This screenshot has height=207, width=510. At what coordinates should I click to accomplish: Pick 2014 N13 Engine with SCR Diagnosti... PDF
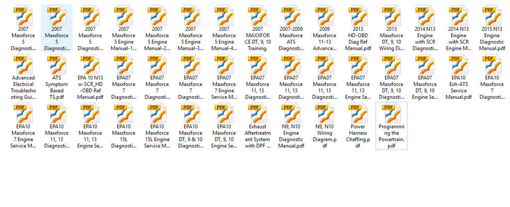pyautogui.click(x=425, y=28)
